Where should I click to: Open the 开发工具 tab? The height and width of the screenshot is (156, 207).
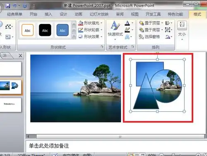point(153,14)
